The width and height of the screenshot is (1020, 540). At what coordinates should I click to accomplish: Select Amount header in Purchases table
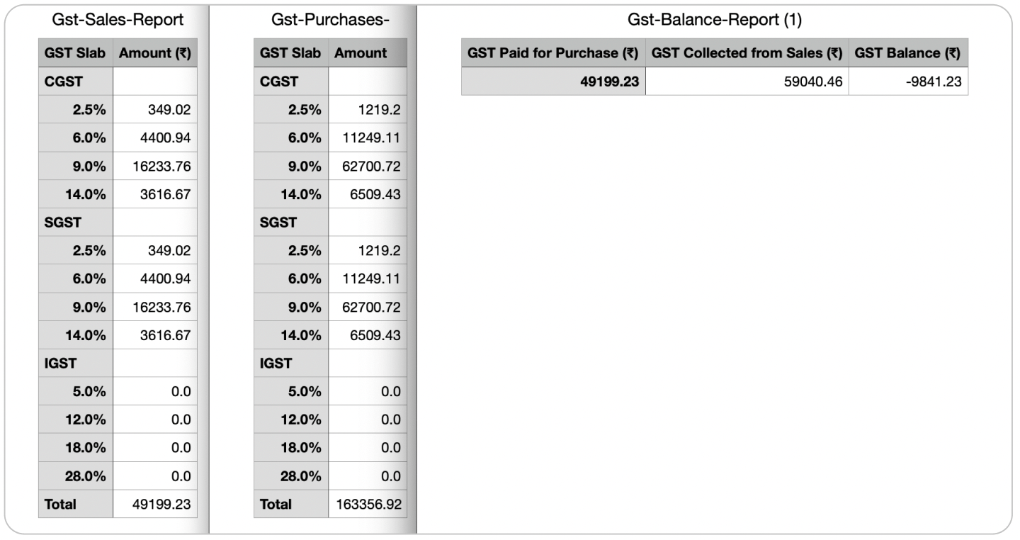point(361,53)
